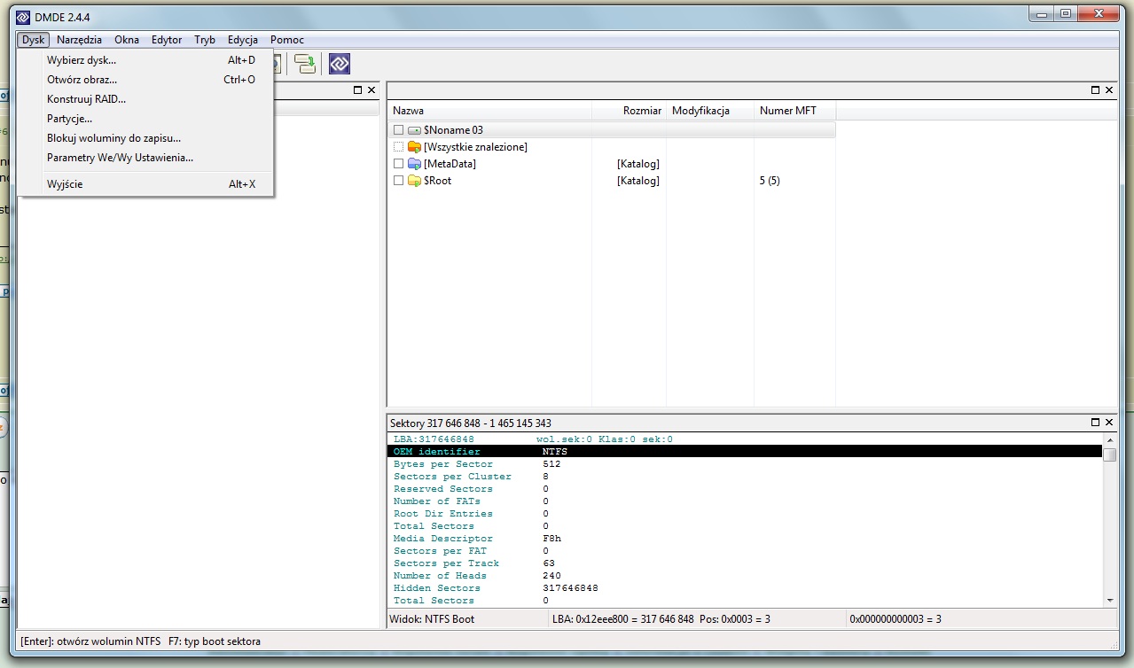Tick the checkbox for [MetaData]
1134x668 pixels.
point(398,164)
